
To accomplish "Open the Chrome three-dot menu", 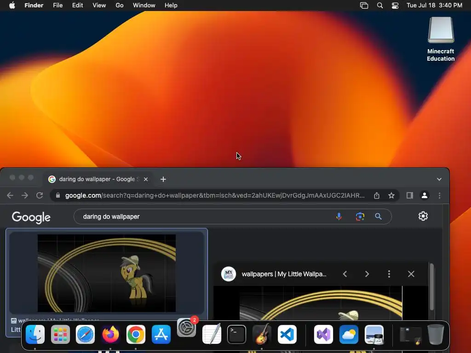I will tap(439, 195).
